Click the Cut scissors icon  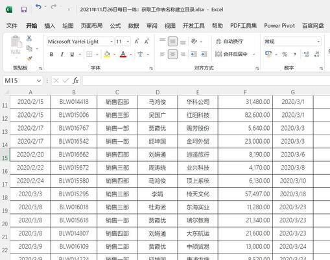click(x=29, y=38)
